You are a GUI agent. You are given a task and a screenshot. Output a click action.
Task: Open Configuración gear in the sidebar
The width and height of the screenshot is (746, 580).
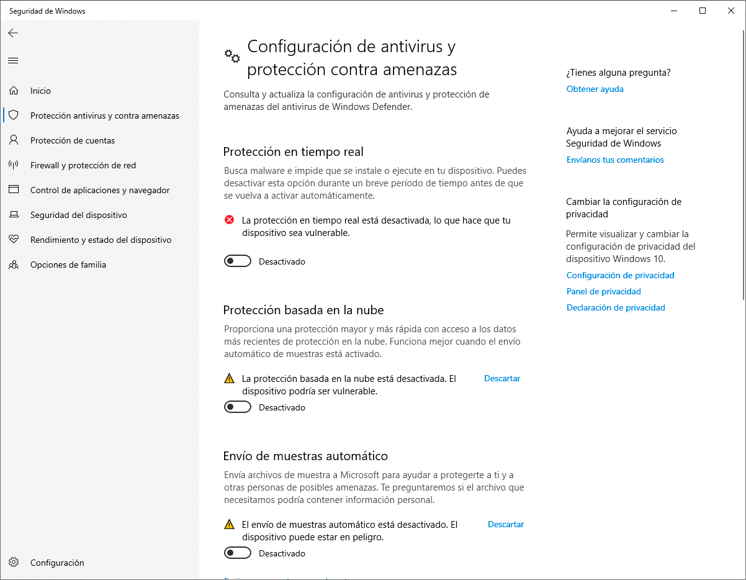pyautogui.click(x=14, y=563)
